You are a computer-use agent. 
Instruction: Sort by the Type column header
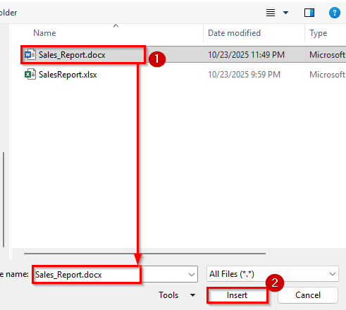tap(318, 33)
